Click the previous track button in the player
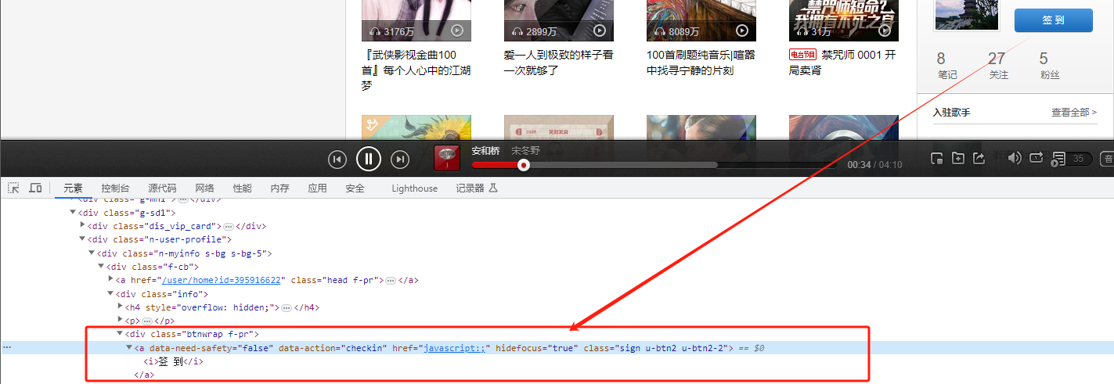 337,160
